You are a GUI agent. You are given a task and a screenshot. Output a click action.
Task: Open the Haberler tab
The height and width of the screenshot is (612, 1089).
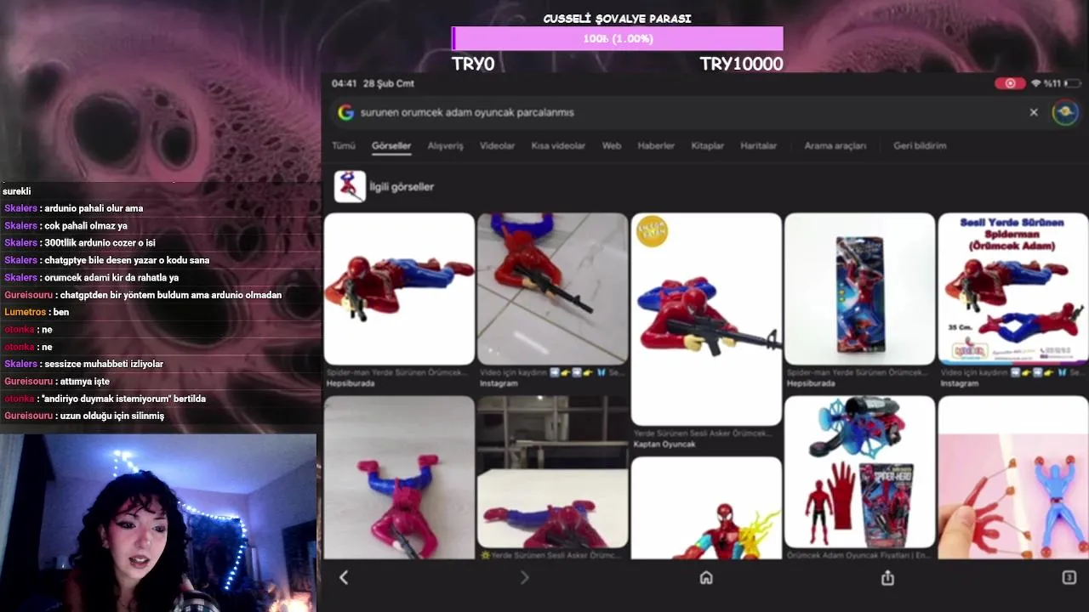tap(656, 146)
